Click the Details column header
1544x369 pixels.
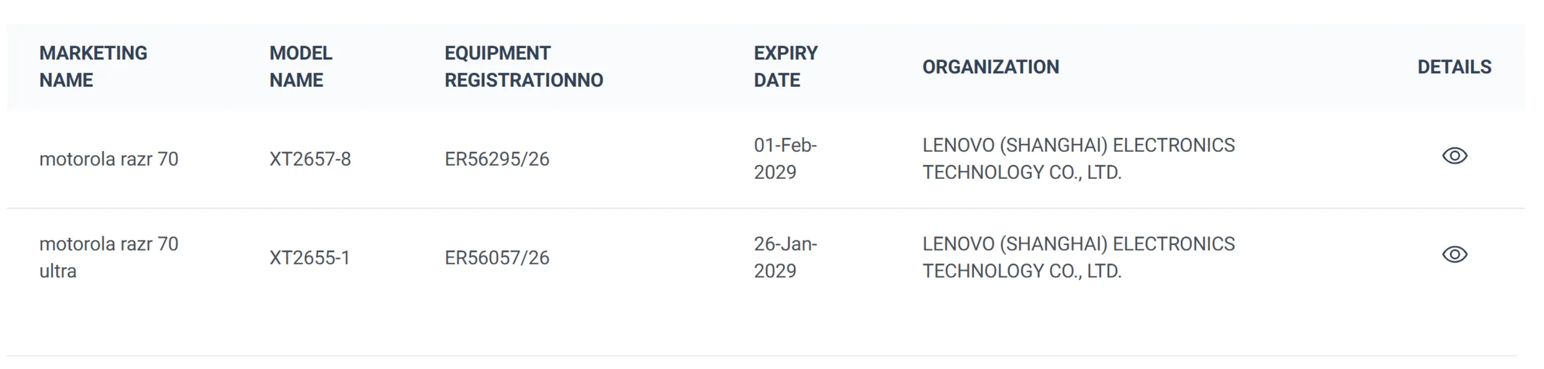[x=1454, y=67]
